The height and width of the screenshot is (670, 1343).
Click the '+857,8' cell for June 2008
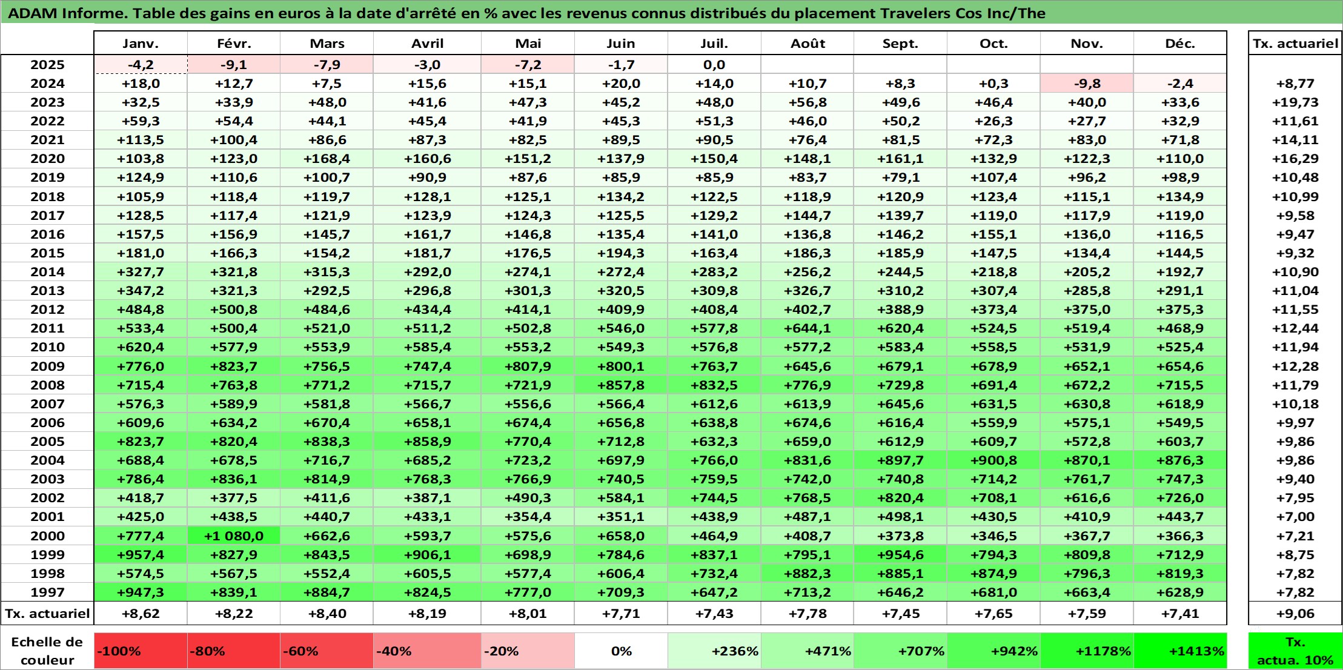(x=621, y=385)
